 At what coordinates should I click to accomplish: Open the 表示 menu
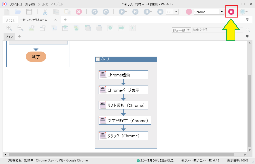click(x=30, y=4)
